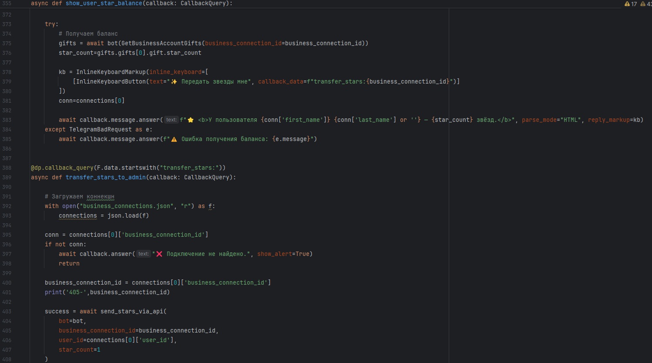Click TelegramBadRequest in the except clause
Screen dimensions: 652x363
[x=101, y=129]
